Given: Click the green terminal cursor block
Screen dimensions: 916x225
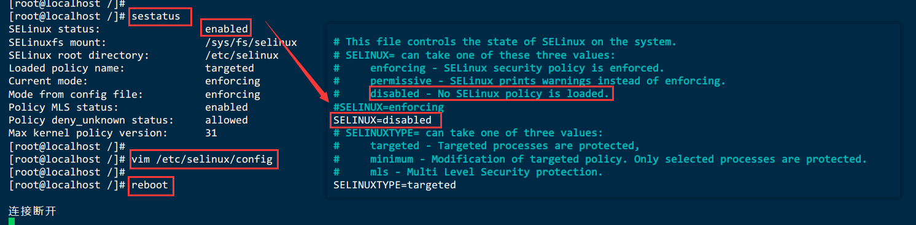Looking at the screenshot, I should click(12, 221).
